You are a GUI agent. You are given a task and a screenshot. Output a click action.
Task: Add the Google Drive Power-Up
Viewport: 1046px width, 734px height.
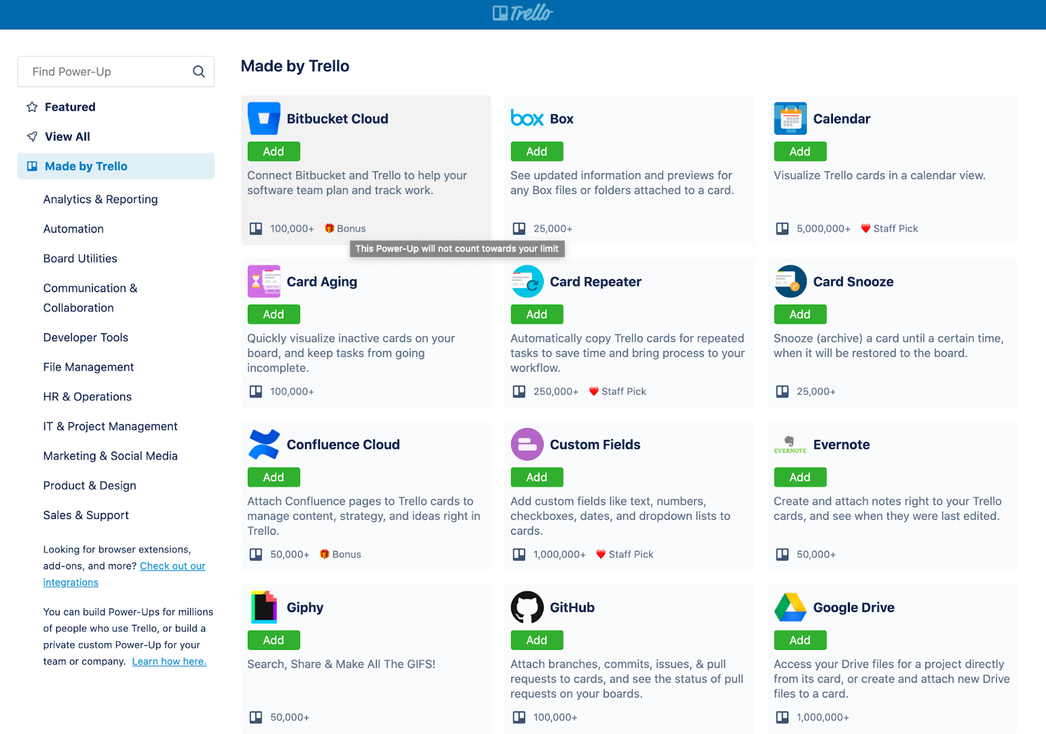800,639
